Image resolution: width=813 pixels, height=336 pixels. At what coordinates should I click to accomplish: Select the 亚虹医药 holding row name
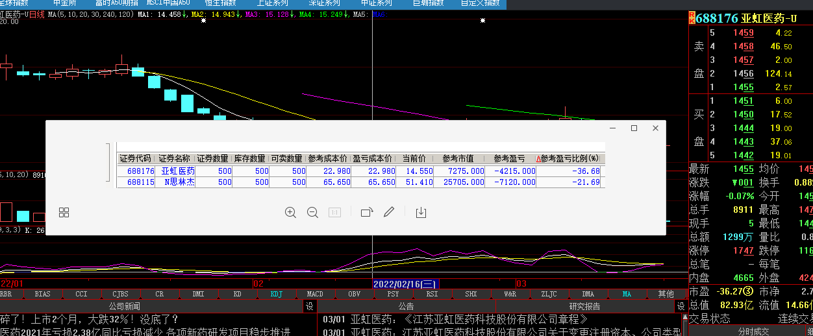(x=178, y=171)
